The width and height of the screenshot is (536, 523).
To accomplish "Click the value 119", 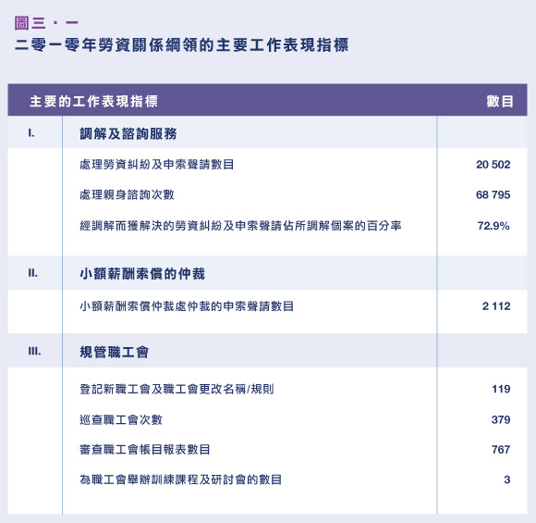I will [501, 389].
